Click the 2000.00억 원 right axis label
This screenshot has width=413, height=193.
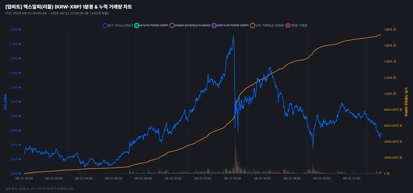393,158
